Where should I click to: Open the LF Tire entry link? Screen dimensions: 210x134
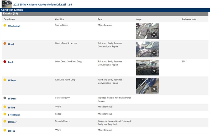click(x=12, y=107)
